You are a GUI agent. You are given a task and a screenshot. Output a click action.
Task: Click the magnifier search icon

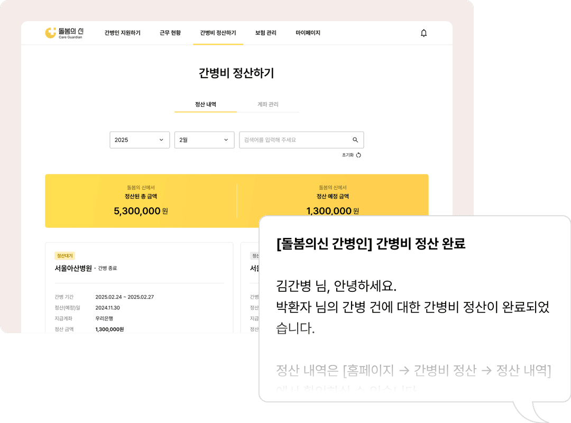(x=355, y=140)
